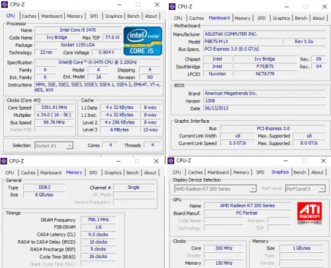Open Memory tab in CPU window

pos(75,16)
